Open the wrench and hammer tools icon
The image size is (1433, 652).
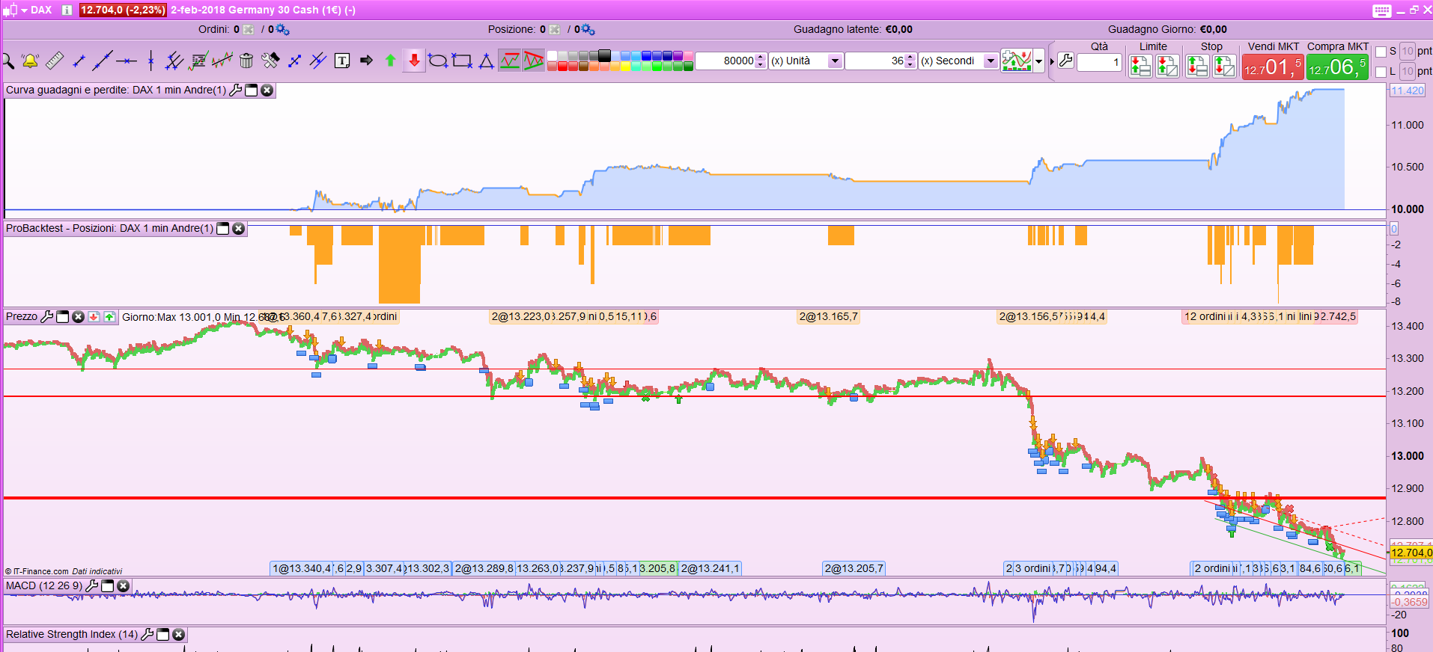click(x=270, y=61)
